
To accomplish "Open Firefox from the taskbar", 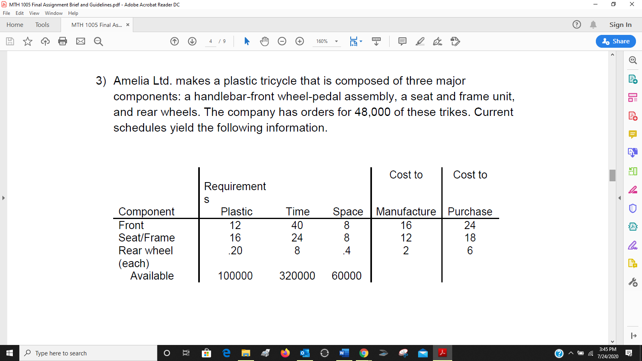I will pos(285,353).
